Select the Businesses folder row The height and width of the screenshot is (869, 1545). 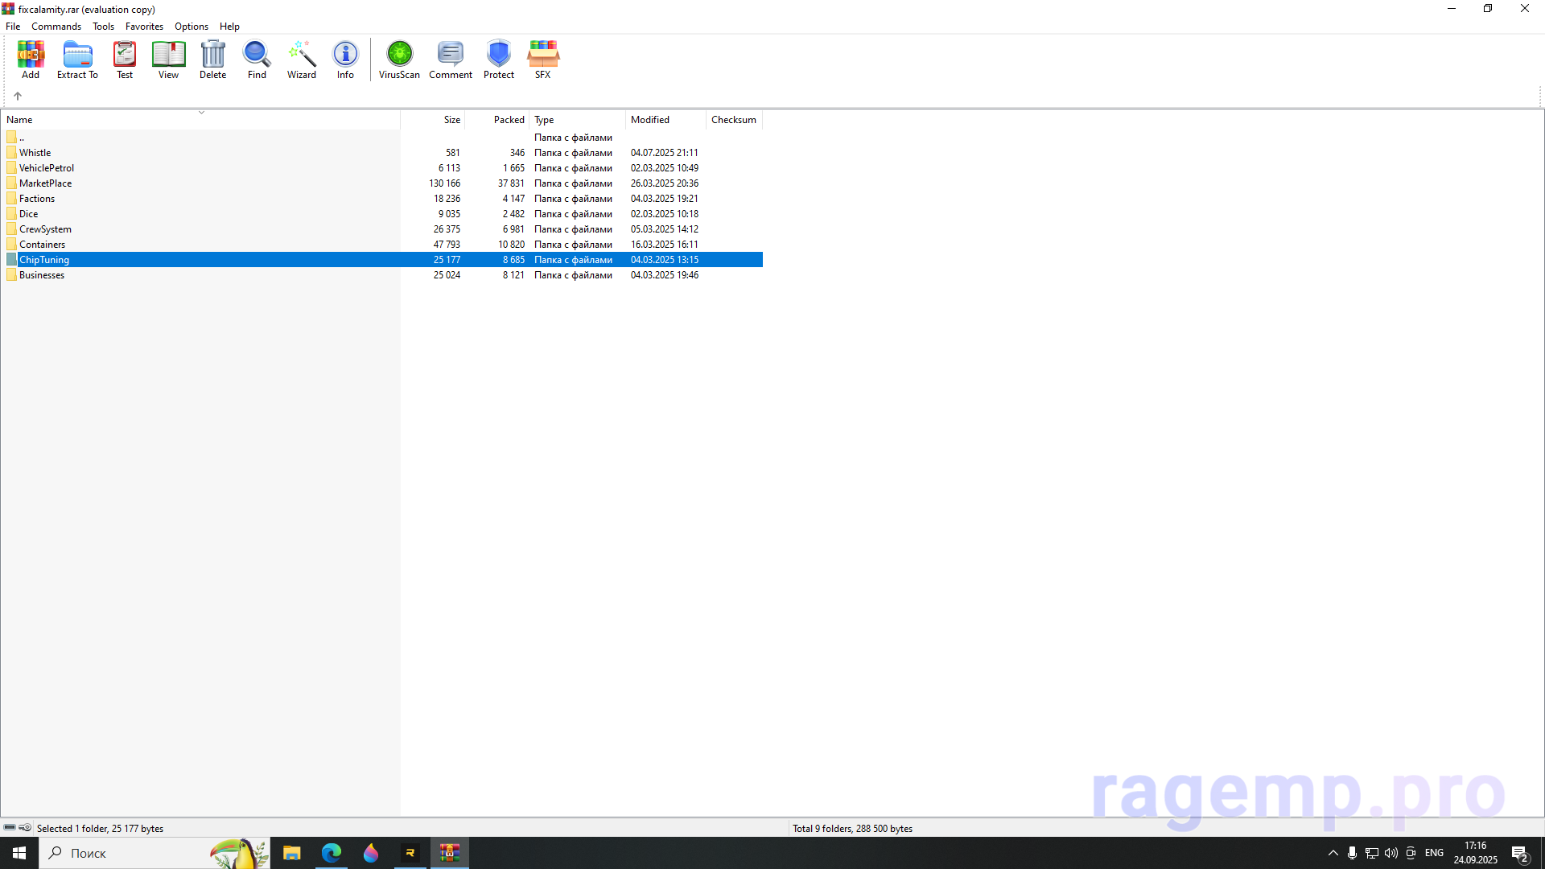point(42,275)
